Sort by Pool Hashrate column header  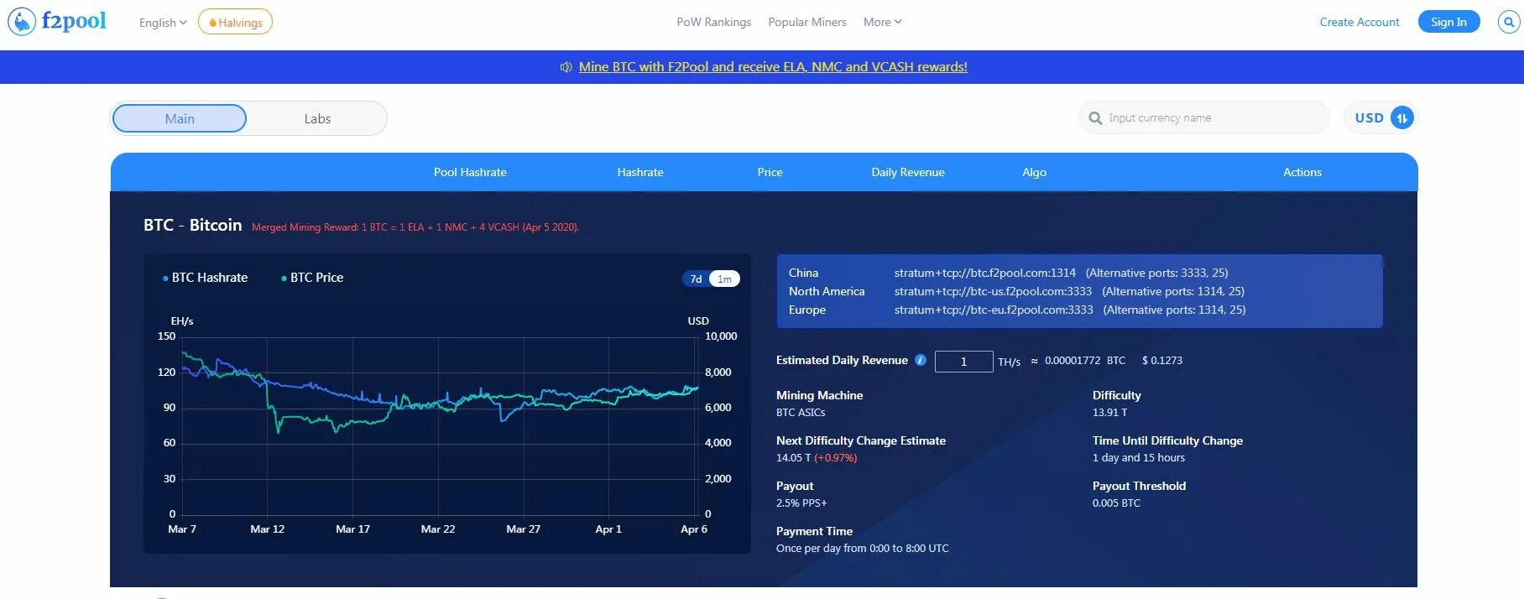470,172
